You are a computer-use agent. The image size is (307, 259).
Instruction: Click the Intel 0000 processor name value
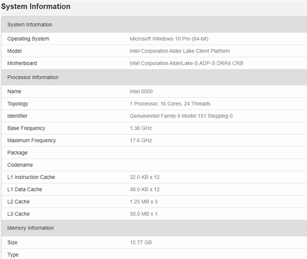pyautogui.click(x=141, y=91)
